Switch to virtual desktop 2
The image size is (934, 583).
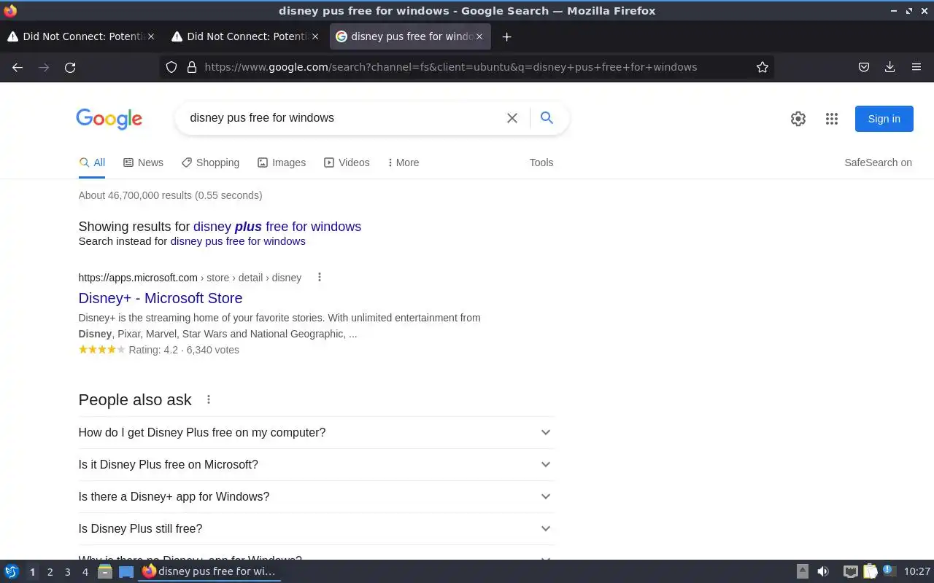pos(50,572)
